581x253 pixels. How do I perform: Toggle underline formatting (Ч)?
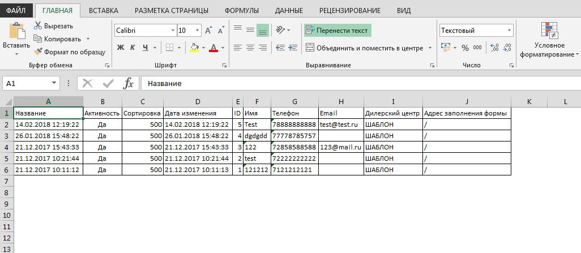pos(145,48)
